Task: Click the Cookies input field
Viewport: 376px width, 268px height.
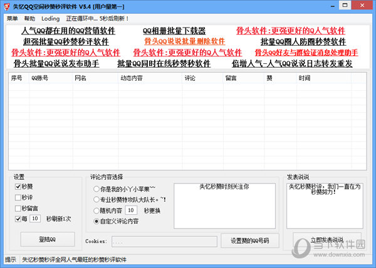Action: 164,242
